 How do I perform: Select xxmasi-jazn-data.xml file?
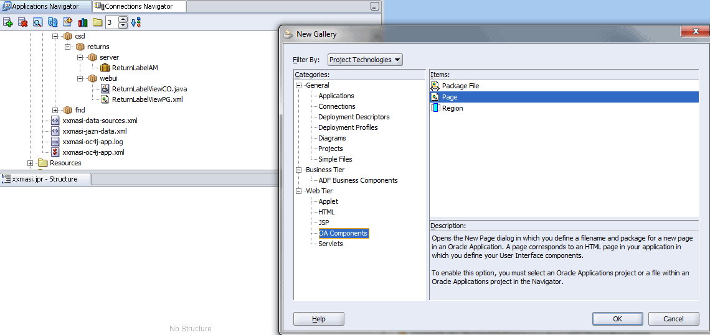tap(94, 131)
